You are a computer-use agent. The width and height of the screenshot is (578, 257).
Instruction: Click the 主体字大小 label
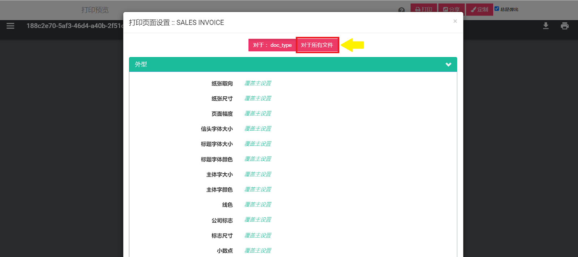click(x=219, y=174)
